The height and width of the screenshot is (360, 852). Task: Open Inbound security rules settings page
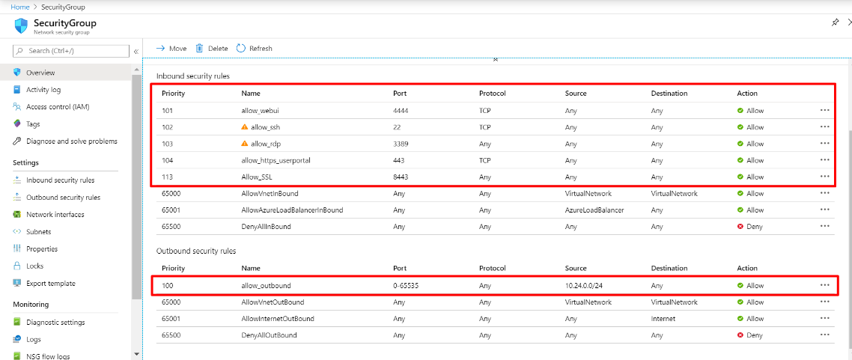pyautogui.click(x=60, y=180)
